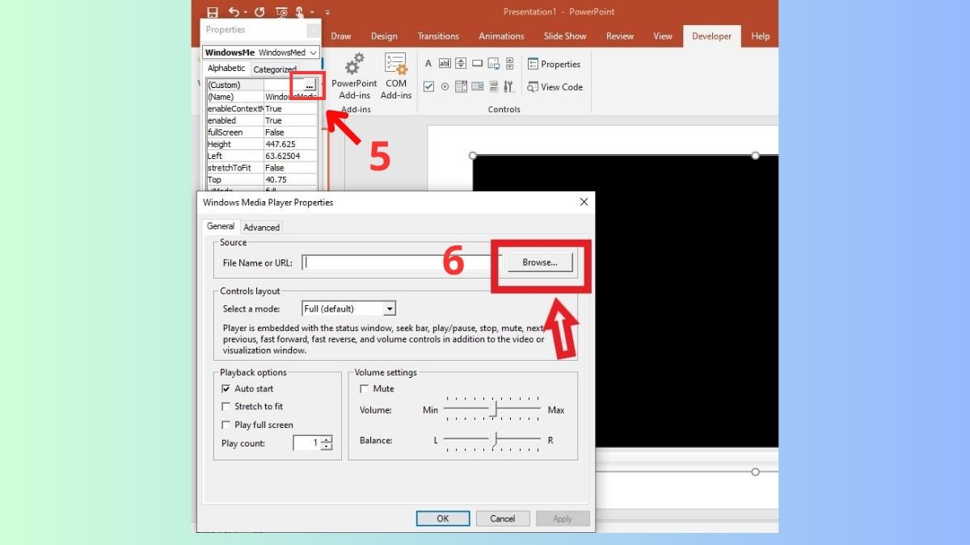The height and width of the screenshot is (545, 970).
Task: Select the Label (A) control
Action: (428, 63)
